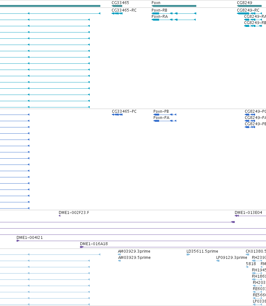Image resolution: width=266 pixels, height=306 pixels.
Task: Click the CK01380 EST label
Action: [x=256, y=251]
